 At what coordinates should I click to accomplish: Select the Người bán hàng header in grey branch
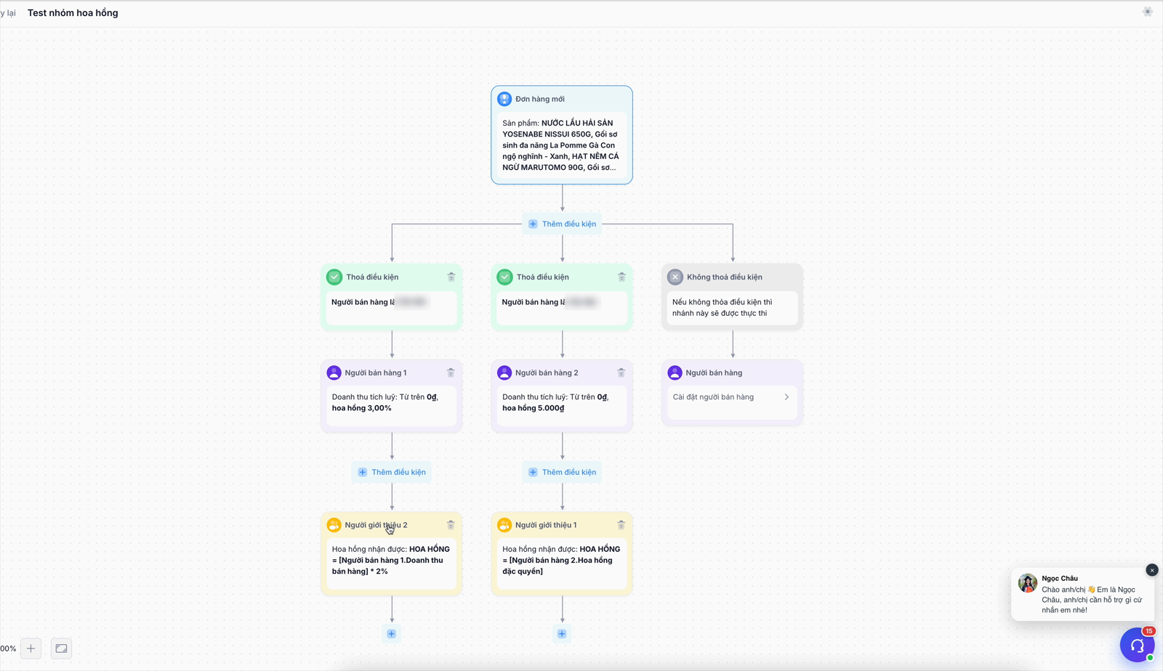(x=714, y=373)
